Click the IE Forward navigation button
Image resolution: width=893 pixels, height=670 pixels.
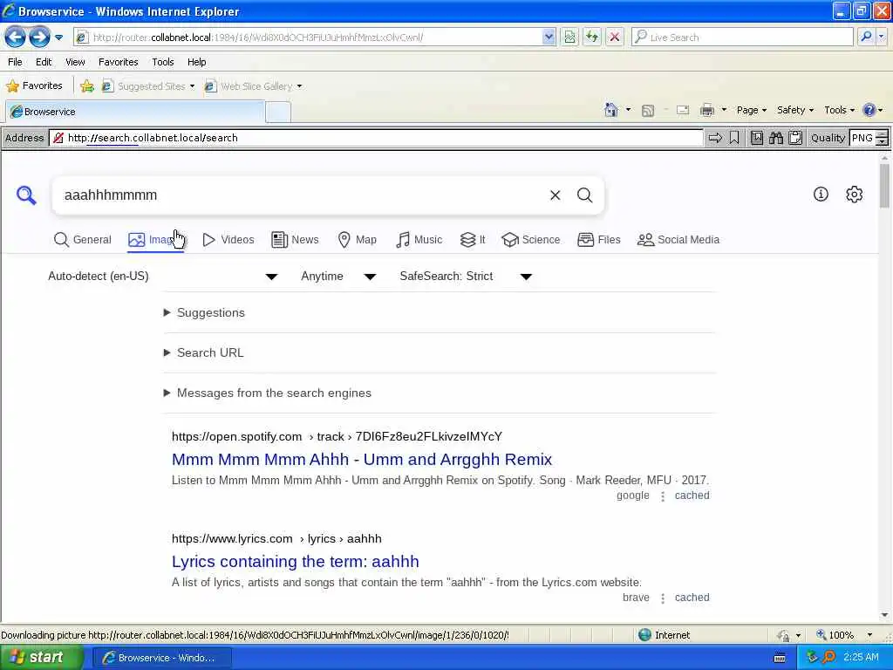pos(40,38)
